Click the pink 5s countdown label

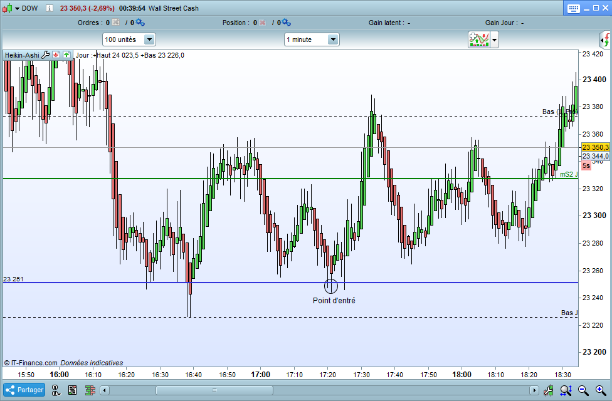[x=586, y=166]
